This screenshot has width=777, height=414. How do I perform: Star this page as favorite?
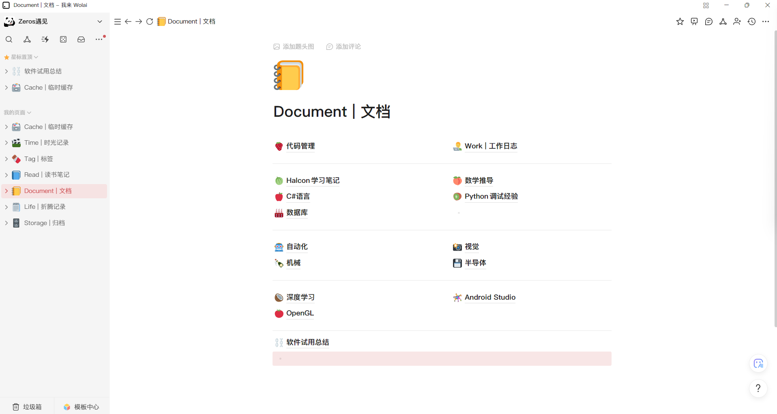click(680, 21)
